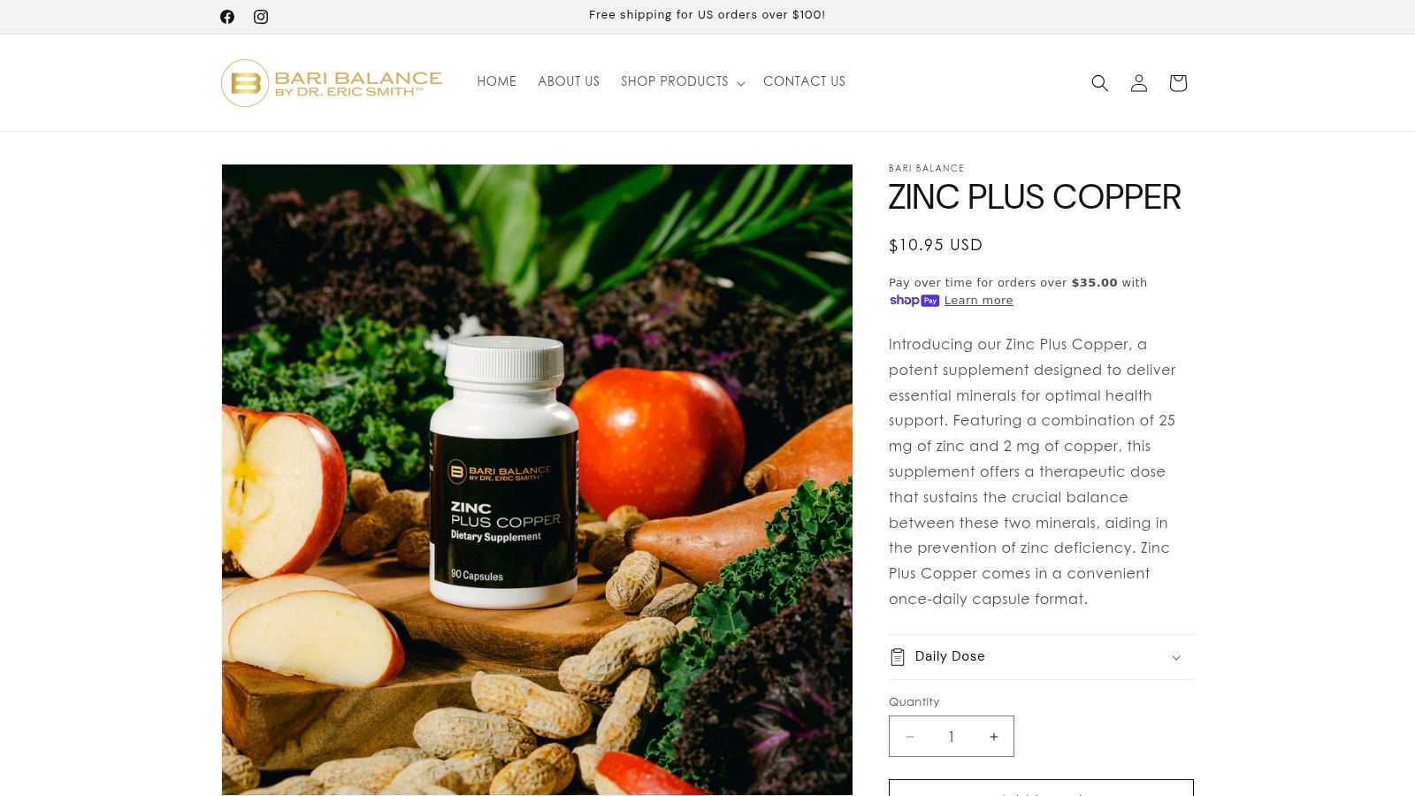Click the quantity input field
The height and width of the screenshot is (796, 1415).
(x=952, y=737)
